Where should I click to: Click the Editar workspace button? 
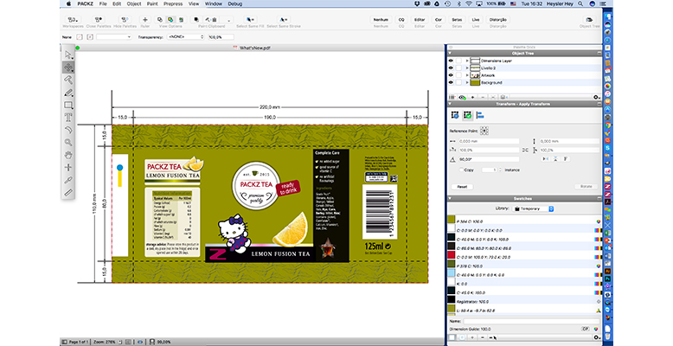420,20
